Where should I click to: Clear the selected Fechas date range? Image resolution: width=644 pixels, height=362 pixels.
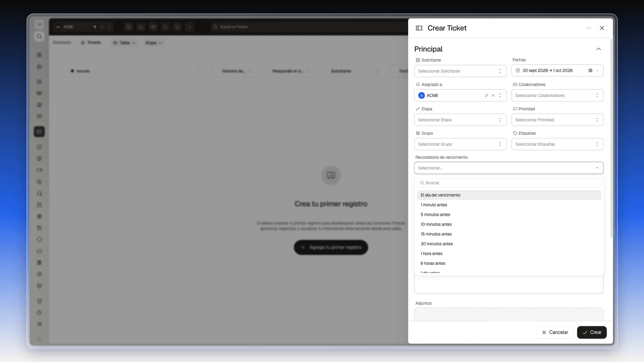(590, 70)
